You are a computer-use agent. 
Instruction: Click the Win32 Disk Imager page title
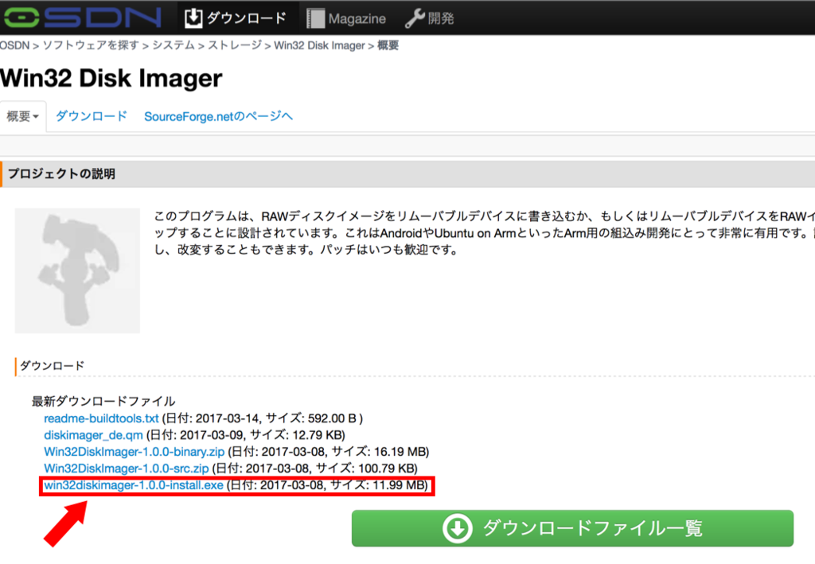(111, 79)
